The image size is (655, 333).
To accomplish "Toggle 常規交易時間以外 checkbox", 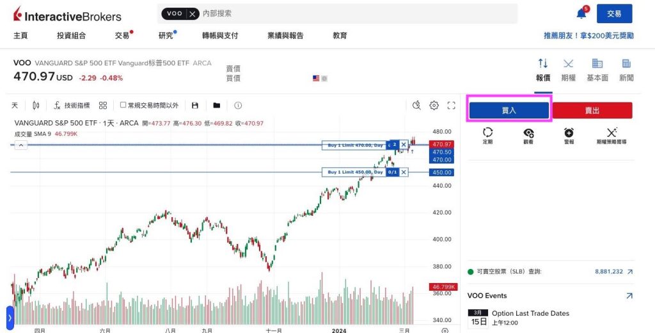I will point(123,106).
